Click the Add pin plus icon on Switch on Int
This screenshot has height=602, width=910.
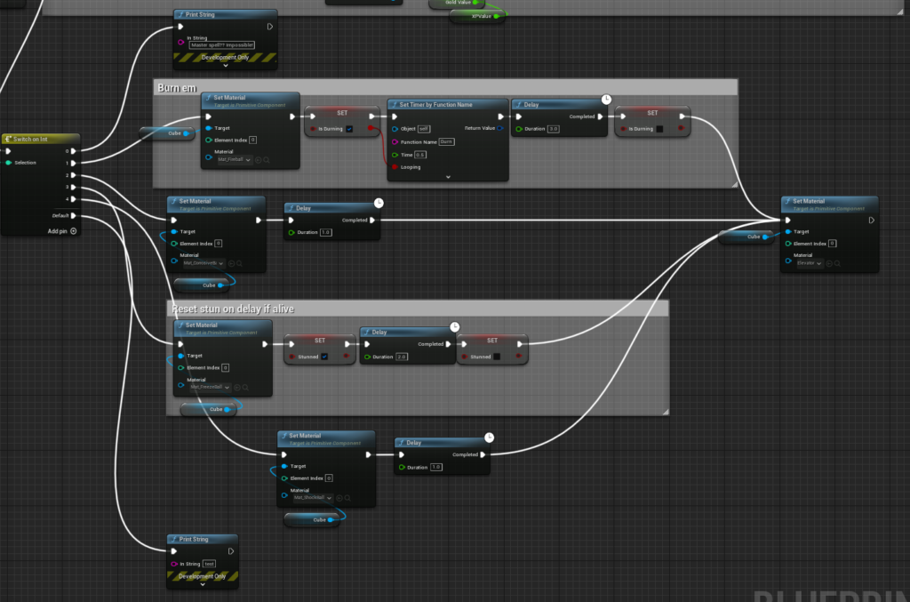click(73, 231)
